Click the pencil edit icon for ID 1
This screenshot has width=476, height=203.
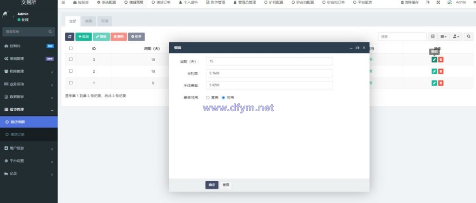point(434,83)
